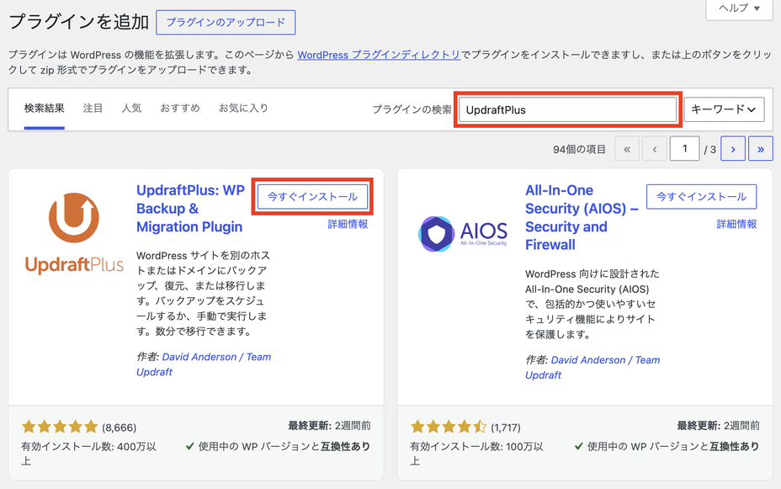Switch to the 注目 tab

(x=93, y=108)
